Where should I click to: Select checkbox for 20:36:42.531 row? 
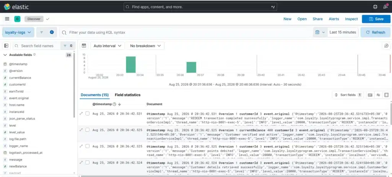point(87,113)
